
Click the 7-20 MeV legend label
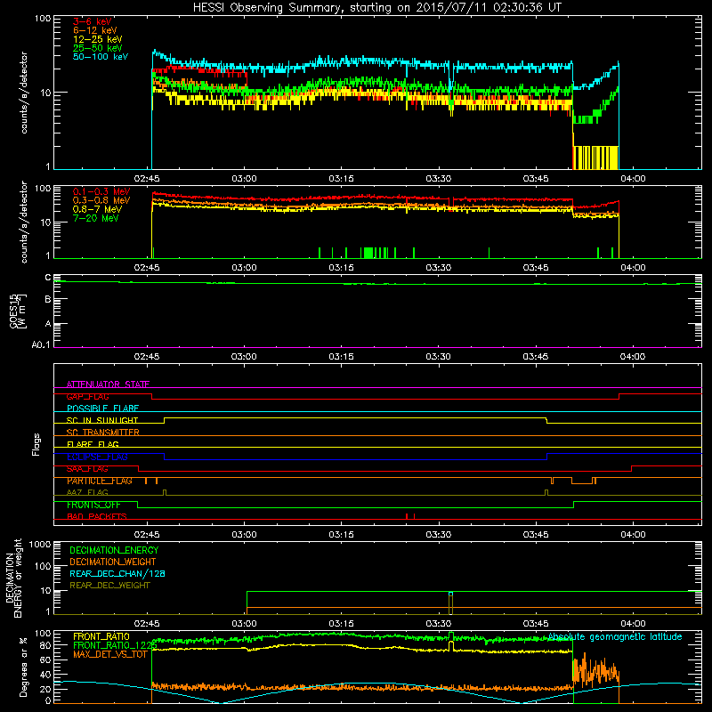[x=95, y=218]
